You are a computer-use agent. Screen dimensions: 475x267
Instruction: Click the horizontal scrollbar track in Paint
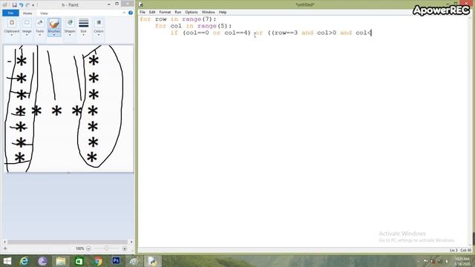pyautogui.click(x=68, y=242)
